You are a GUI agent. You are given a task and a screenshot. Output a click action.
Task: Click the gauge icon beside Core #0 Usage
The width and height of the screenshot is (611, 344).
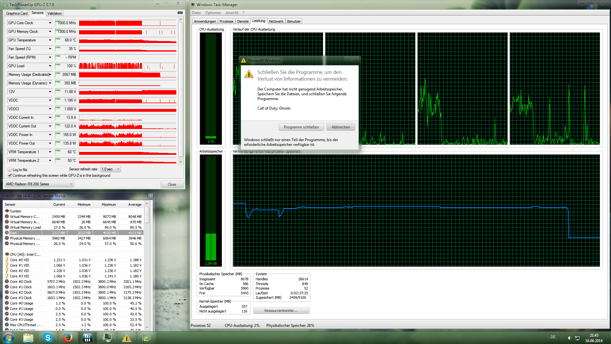[x=7, y=303]
